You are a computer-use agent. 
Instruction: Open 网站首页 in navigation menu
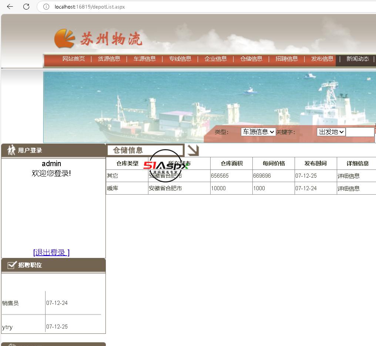[73, 59]
